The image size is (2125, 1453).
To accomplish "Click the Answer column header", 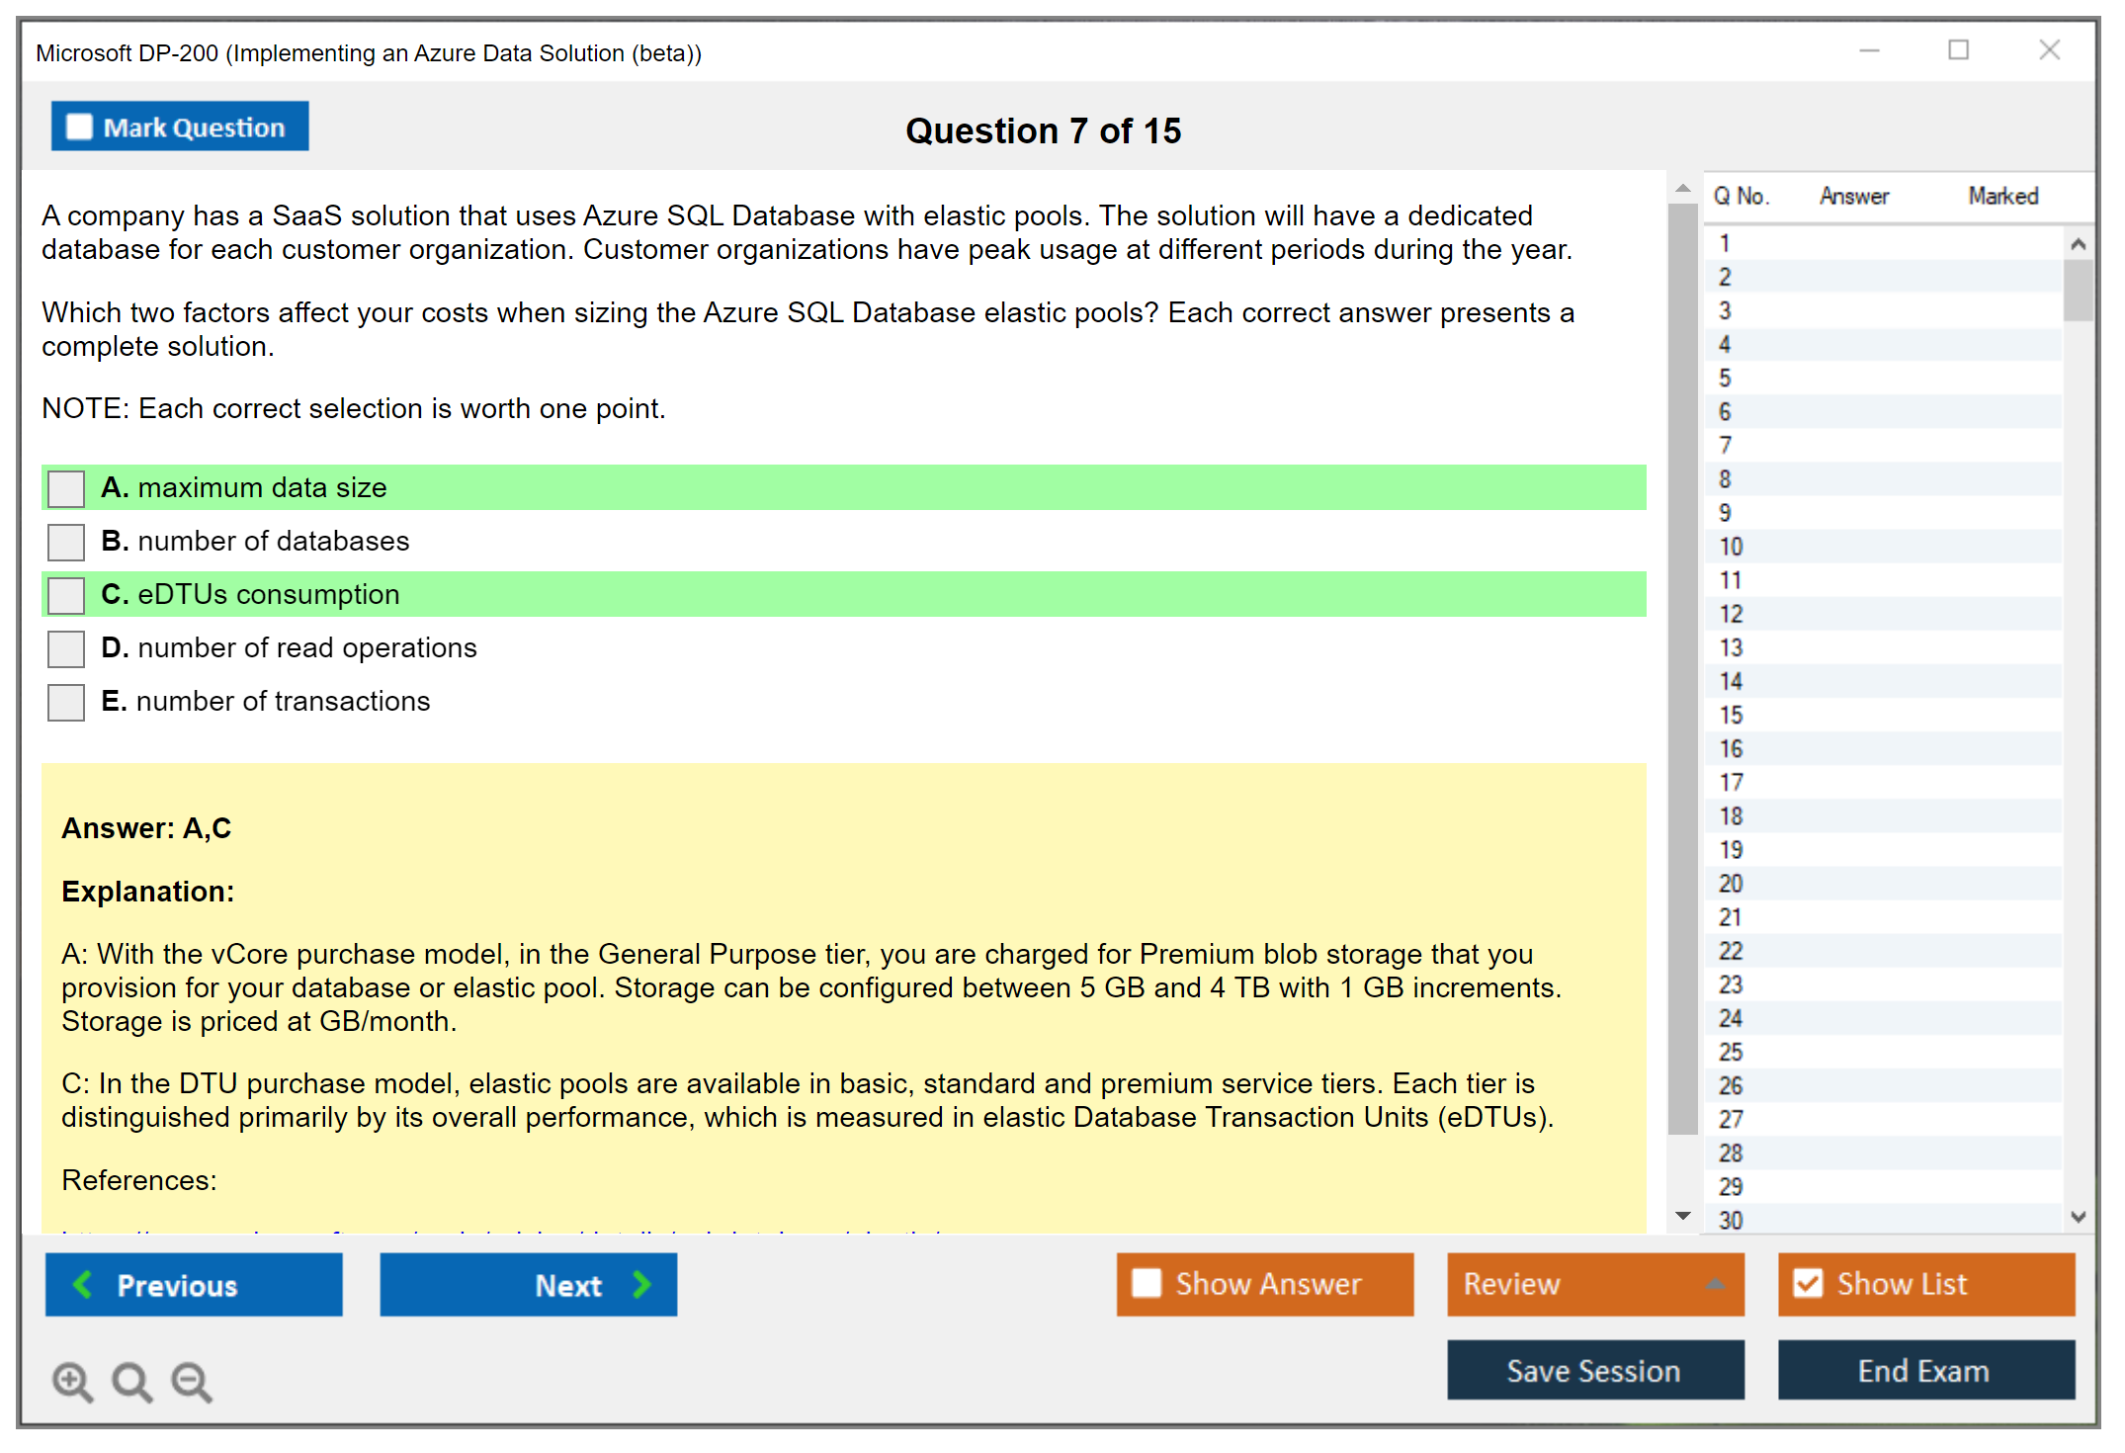I will [x=1853, y=196].
